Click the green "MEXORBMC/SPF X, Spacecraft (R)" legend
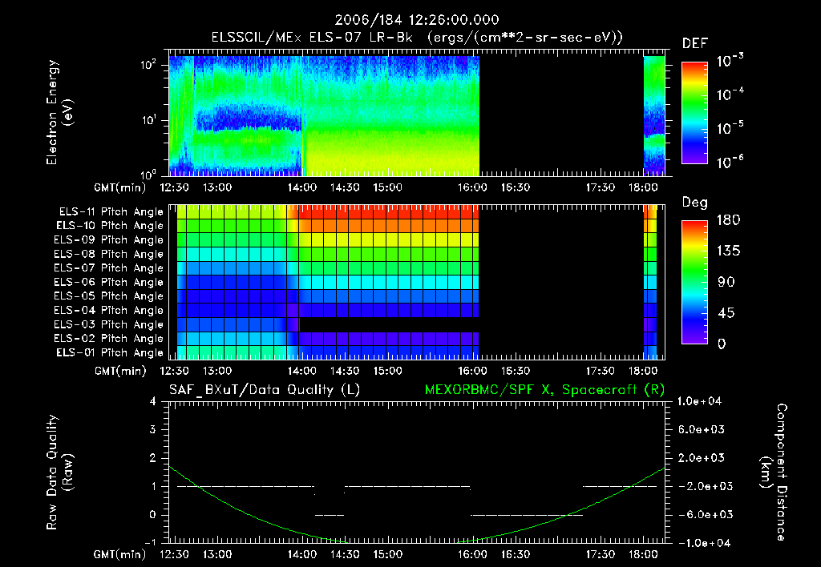821x567 pixels. coord(544,390)
